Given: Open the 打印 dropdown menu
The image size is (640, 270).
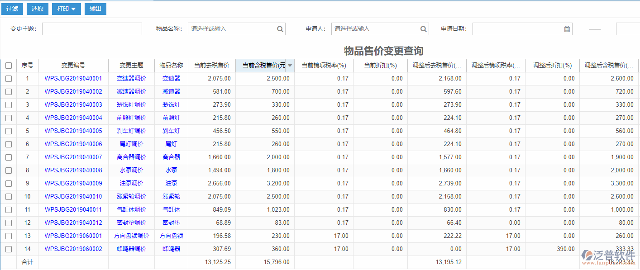Looking at the screenshot, I should coord(66,9).
